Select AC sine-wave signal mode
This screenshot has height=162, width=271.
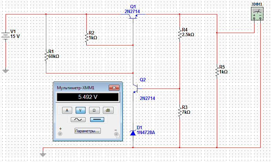click(x=78, y=120)
